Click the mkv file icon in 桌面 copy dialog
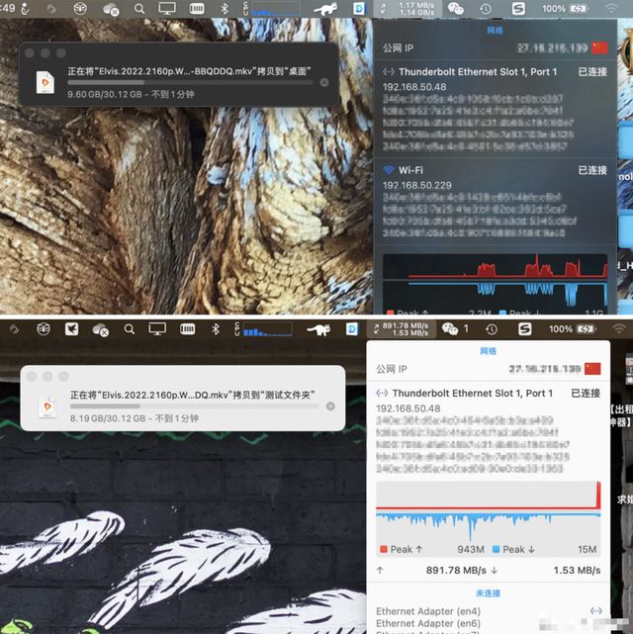The image size is (633, 634). (45, 82)
